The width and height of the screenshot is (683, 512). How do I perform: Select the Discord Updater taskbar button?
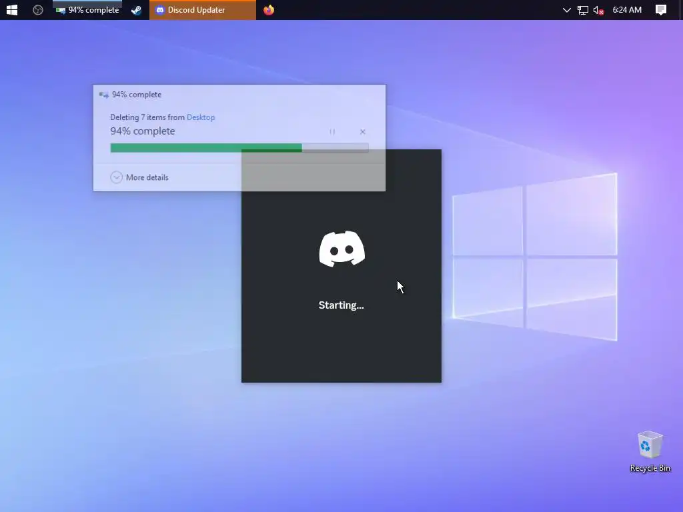tap(203, 9)
